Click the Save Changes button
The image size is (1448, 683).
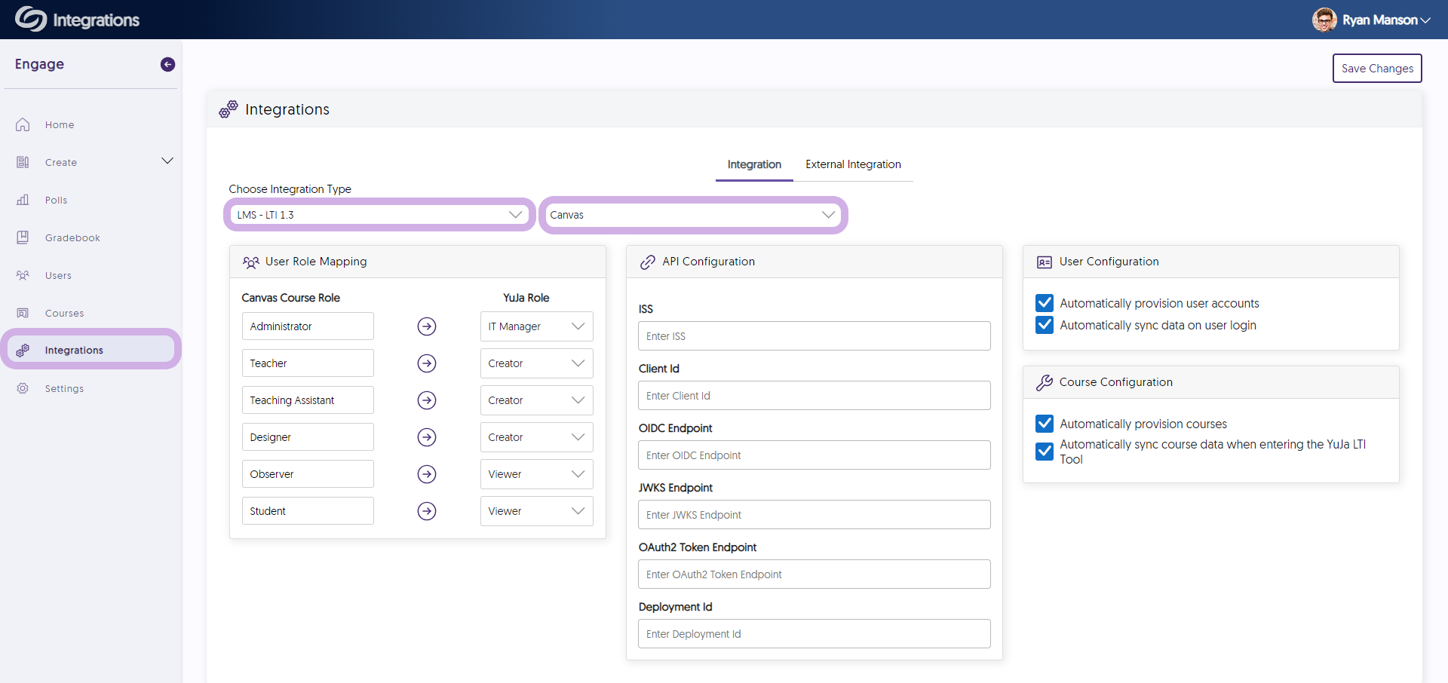tap(1377, 68)
